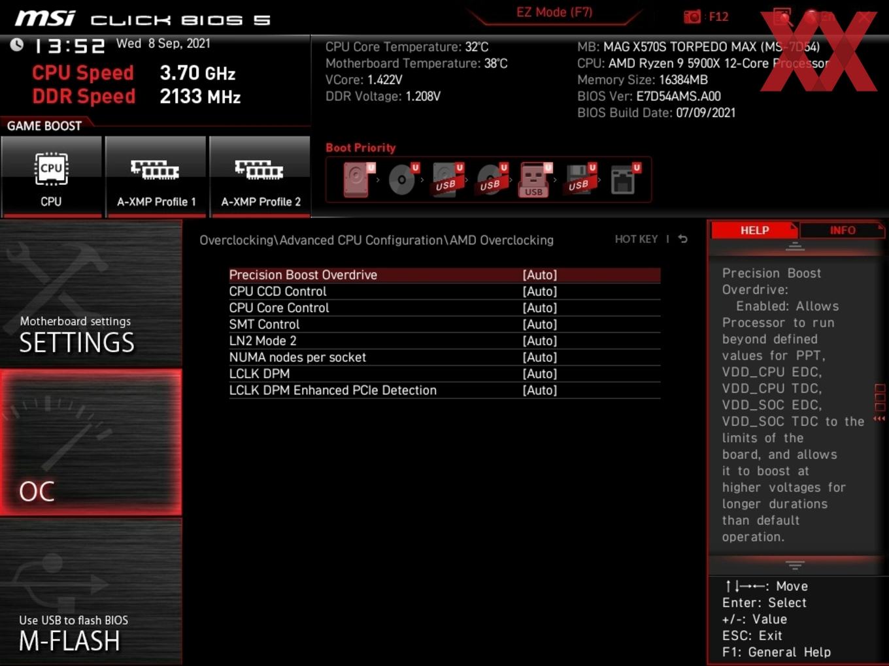Select hard disk boot device icon
The height and width of the screenshot is (666, 889).
(x=358, y=179)
